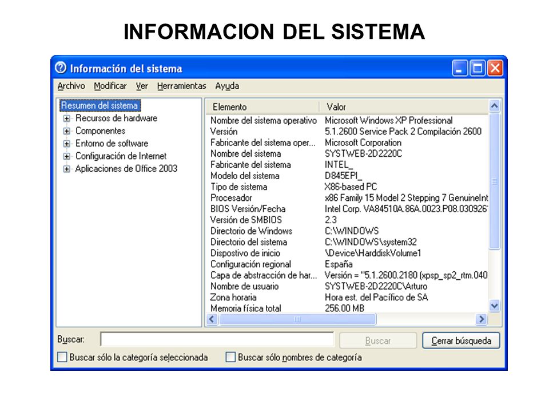Select the España value
The height and width of the screenshot is (412, 549).
click(339, 264)
